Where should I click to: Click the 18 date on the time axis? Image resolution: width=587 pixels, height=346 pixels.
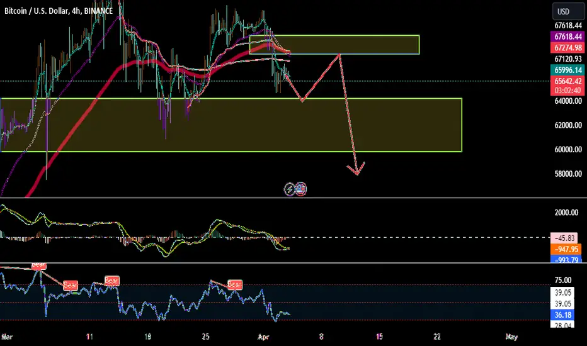tap(147, 337)
